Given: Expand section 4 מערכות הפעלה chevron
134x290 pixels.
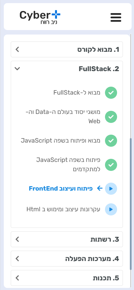Looking at the screenshot, I should click(17, 259).
